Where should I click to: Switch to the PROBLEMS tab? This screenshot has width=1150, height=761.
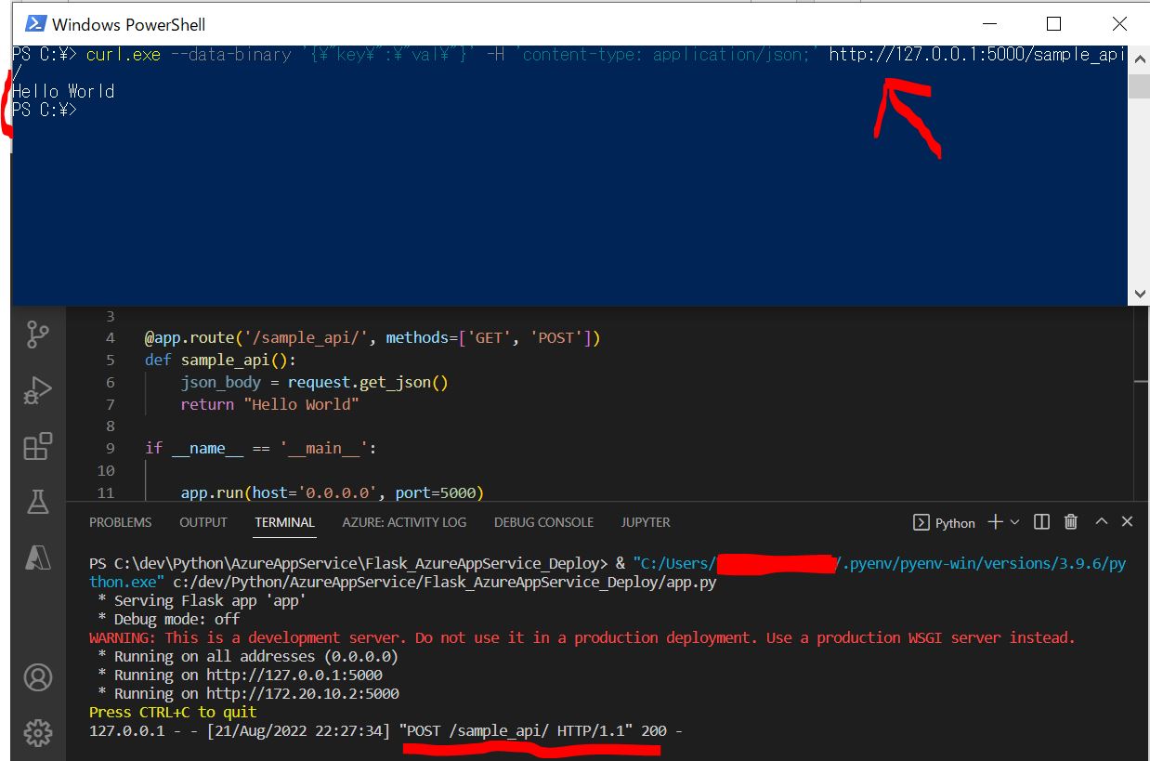(120, 522)
